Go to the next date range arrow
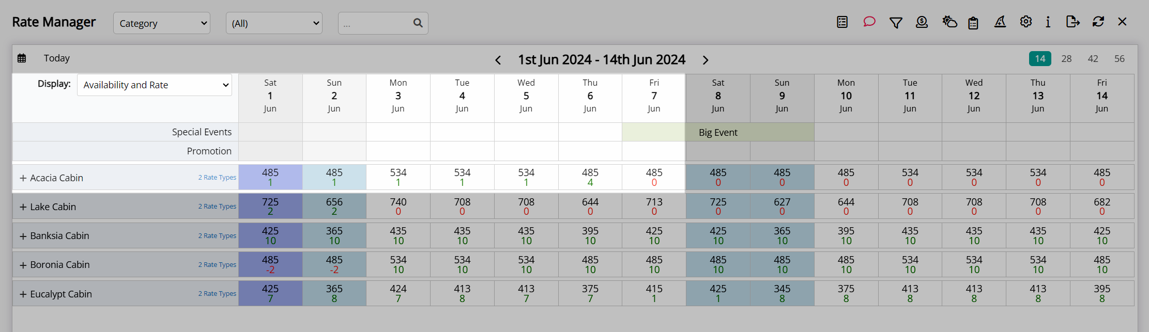The width and height of the screenshot is (1149, 332). (x=706, y=60)
